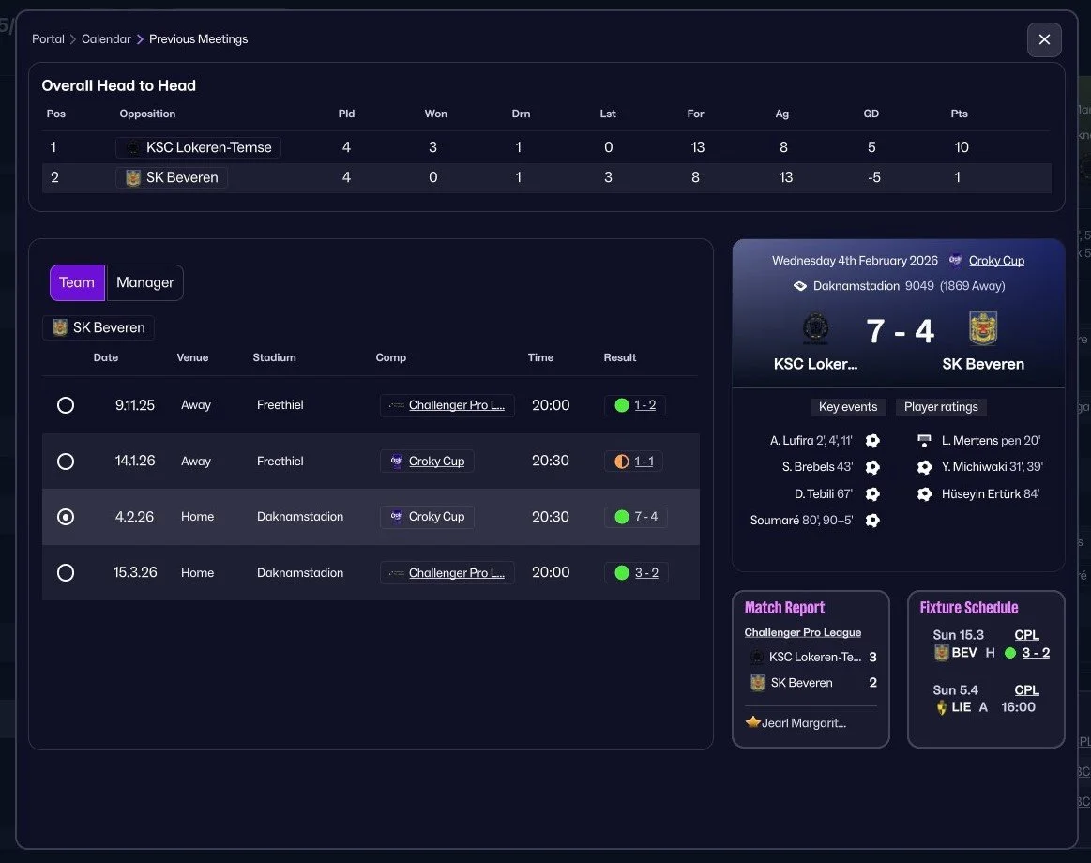1091x863 pixels.
Task: Click the LIE crest in Fixture Schedule
Action: pos(942,707)
